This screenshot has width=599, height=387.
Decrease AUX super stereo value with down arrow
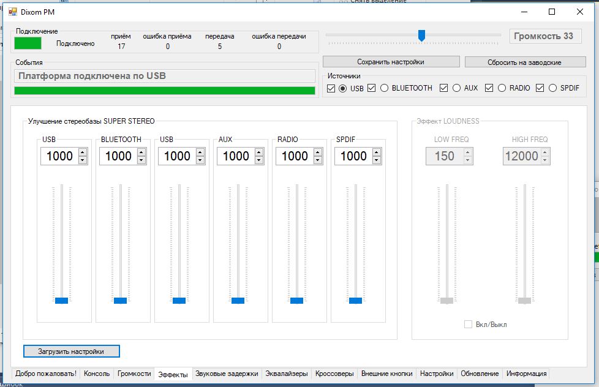point(259,160)
